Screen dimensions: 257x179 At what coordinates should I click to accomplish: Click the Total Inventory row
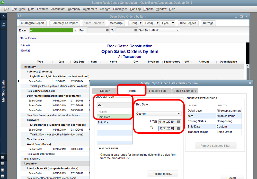(55, 159)
